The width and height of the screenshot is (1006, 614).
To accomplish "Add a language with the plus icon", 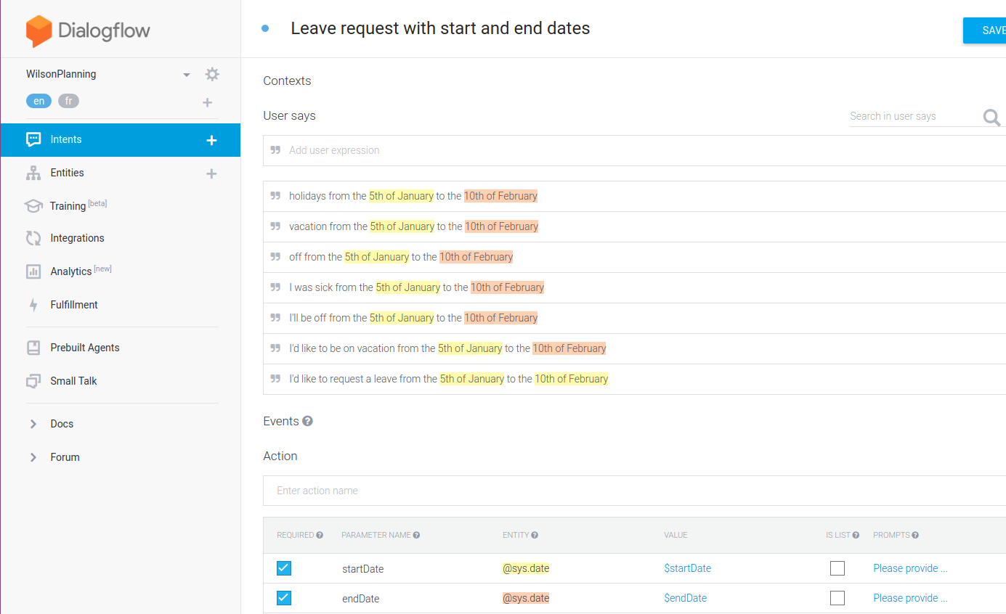I will 207,102.
